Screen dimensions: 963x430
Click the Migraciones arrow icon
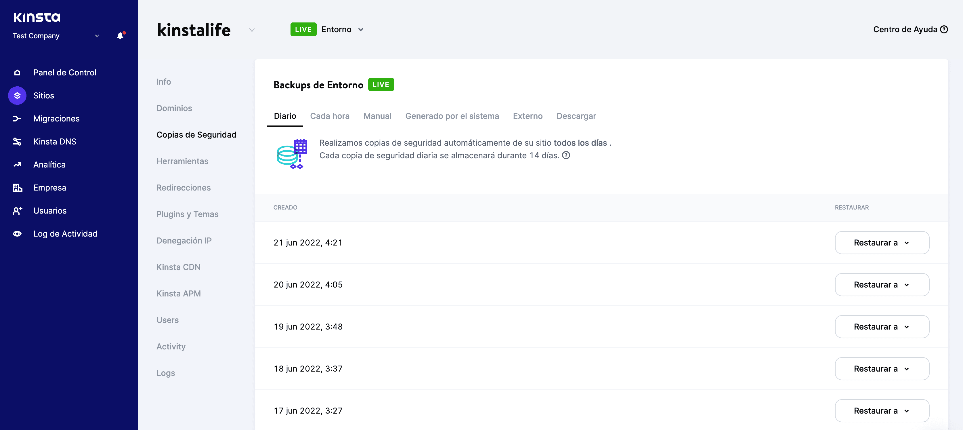click(17, 119)
